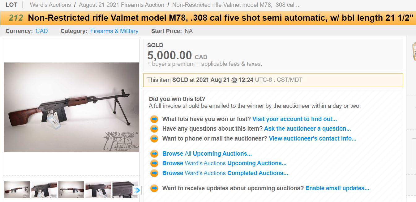The height and width of the screenshot is (202, 416).
Task: Select fourth thumbnail in gallery strip
Action: click(98, 190)
